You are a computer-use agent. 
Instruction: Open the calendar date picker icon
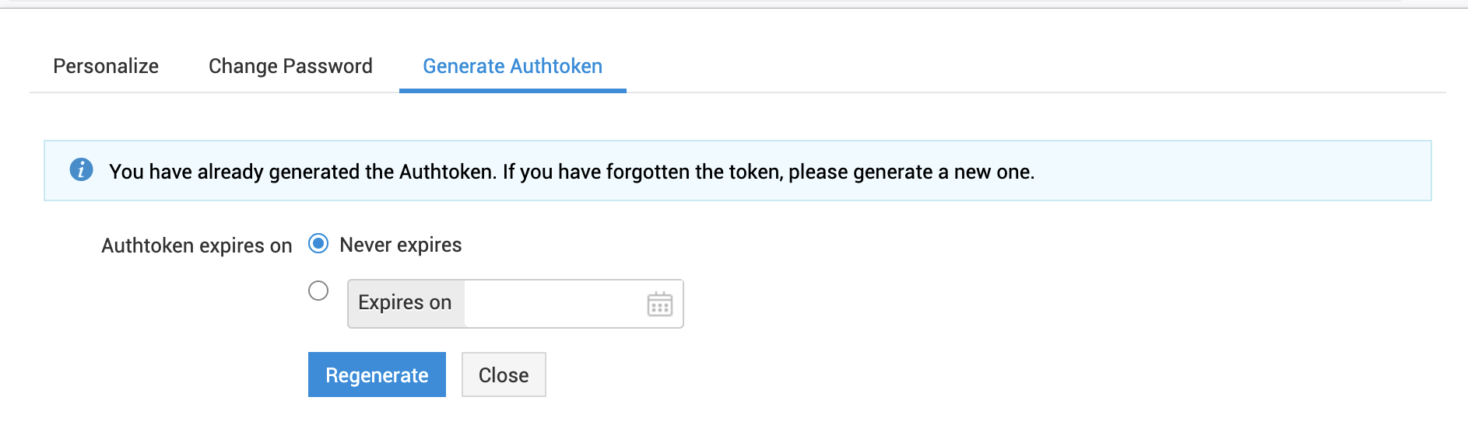pos(659,304)
